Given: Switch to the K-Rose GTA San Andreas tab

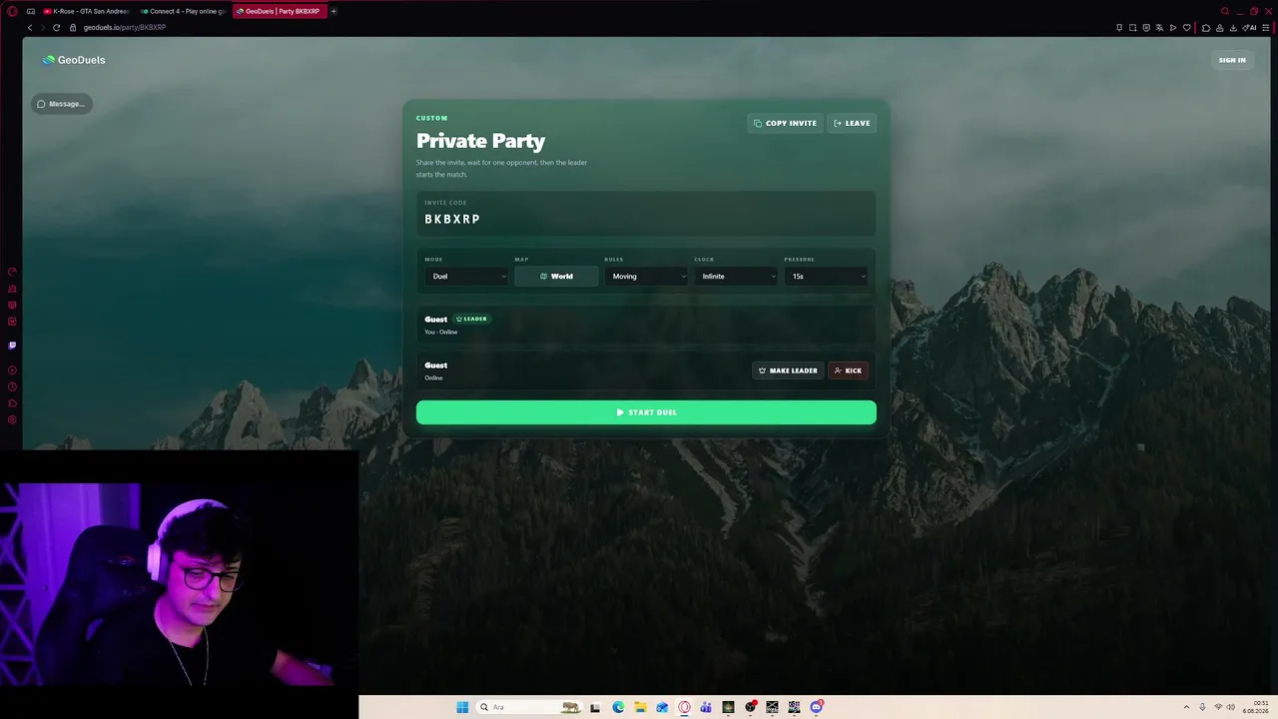Looking at the screenshot, I should point(86,11).
